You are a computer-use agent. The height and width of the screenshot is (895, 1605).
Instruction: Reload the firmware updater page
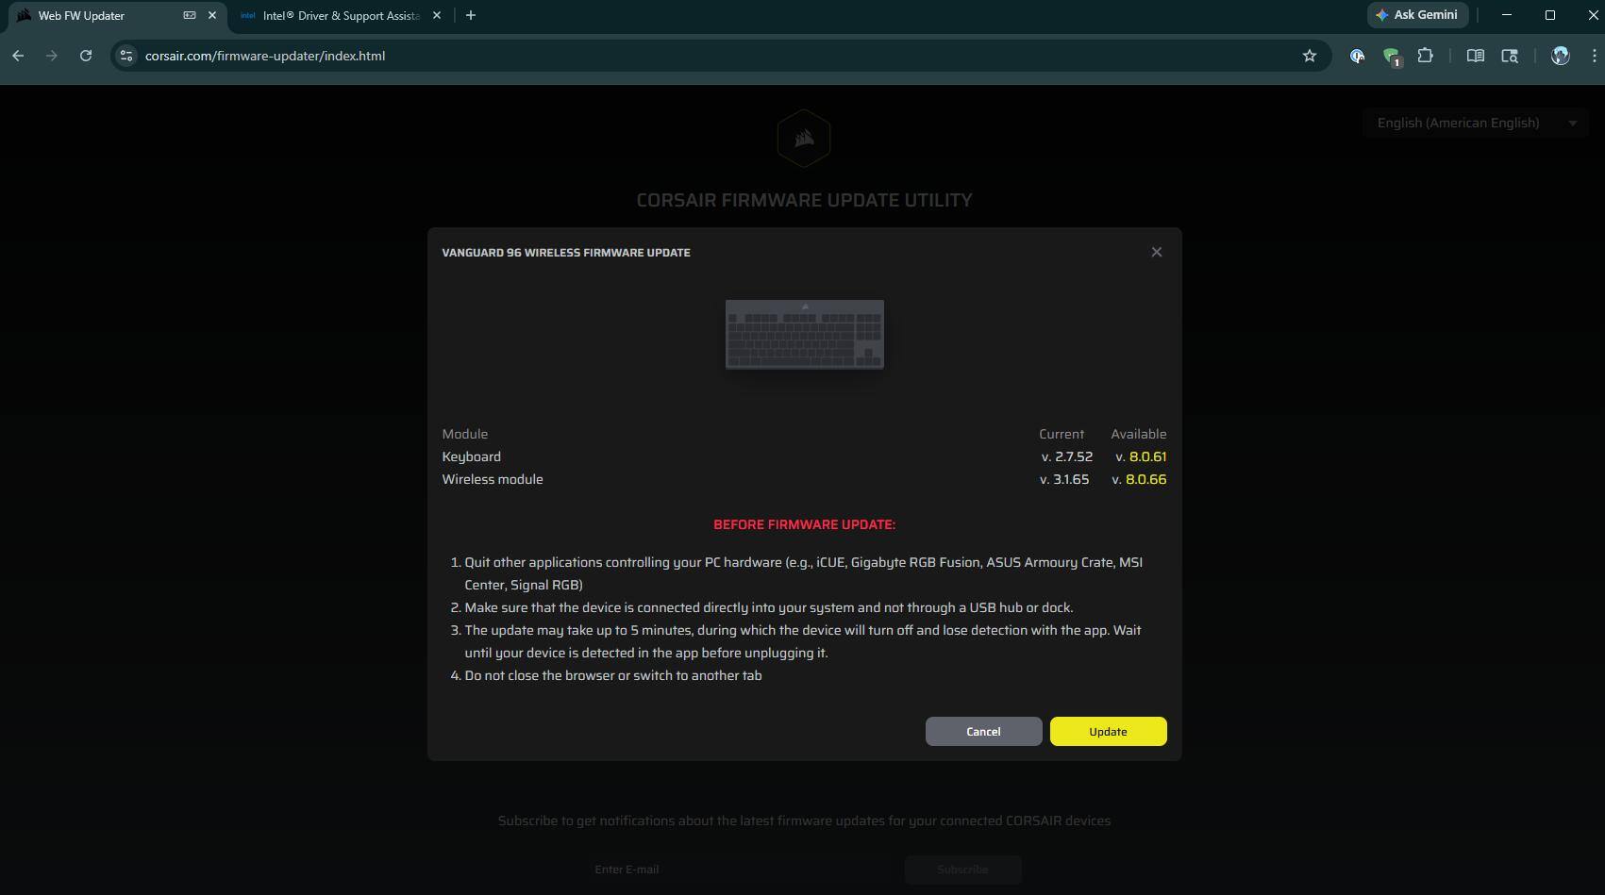pos(86,56)
